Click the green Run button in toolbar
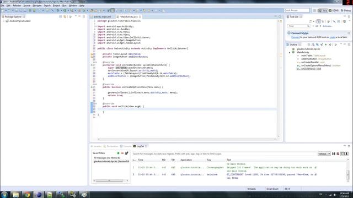This screenshot has width=353, height=198. 65,10
